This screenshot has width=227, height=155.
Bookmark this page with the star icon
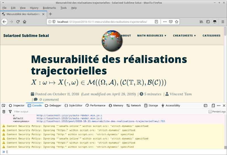pos(176,22)
